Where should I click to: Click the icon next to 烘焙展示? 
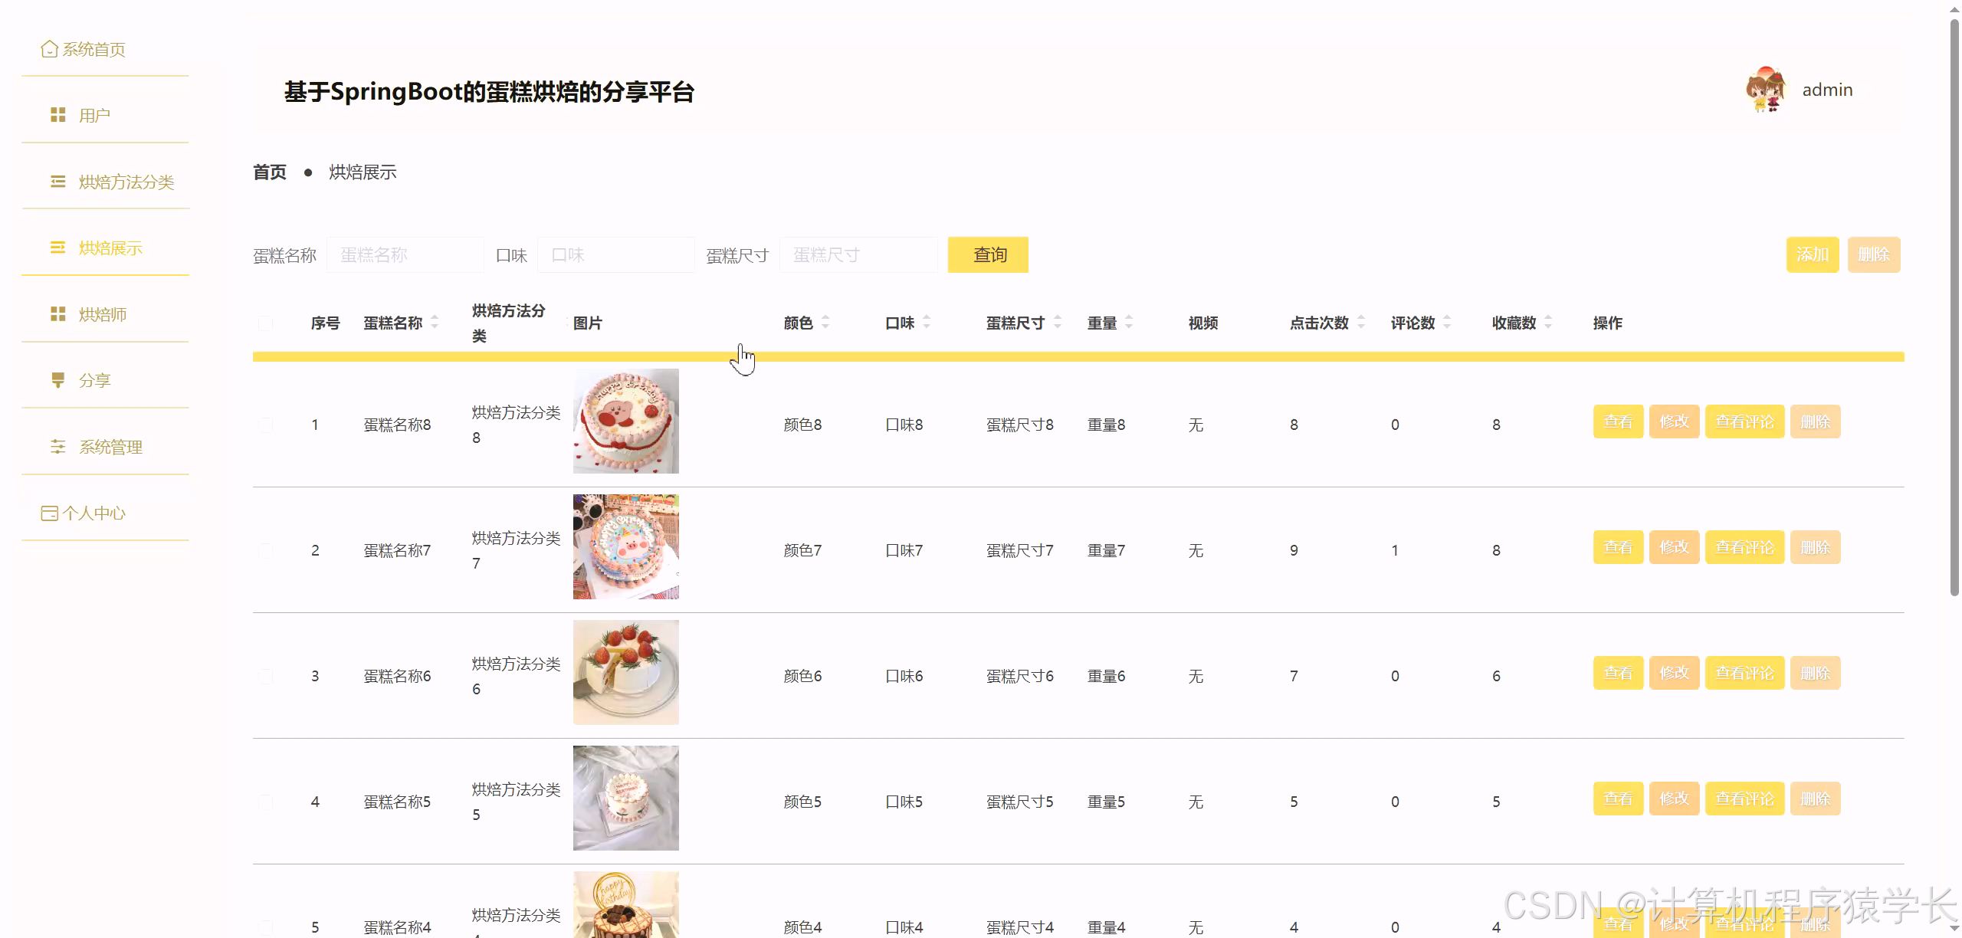[x=57, y=248]
